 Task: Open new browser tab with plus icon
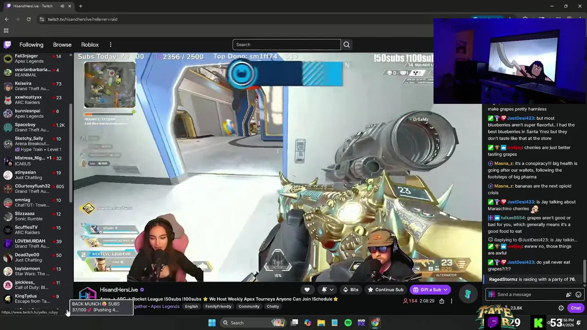click(80, 6)
